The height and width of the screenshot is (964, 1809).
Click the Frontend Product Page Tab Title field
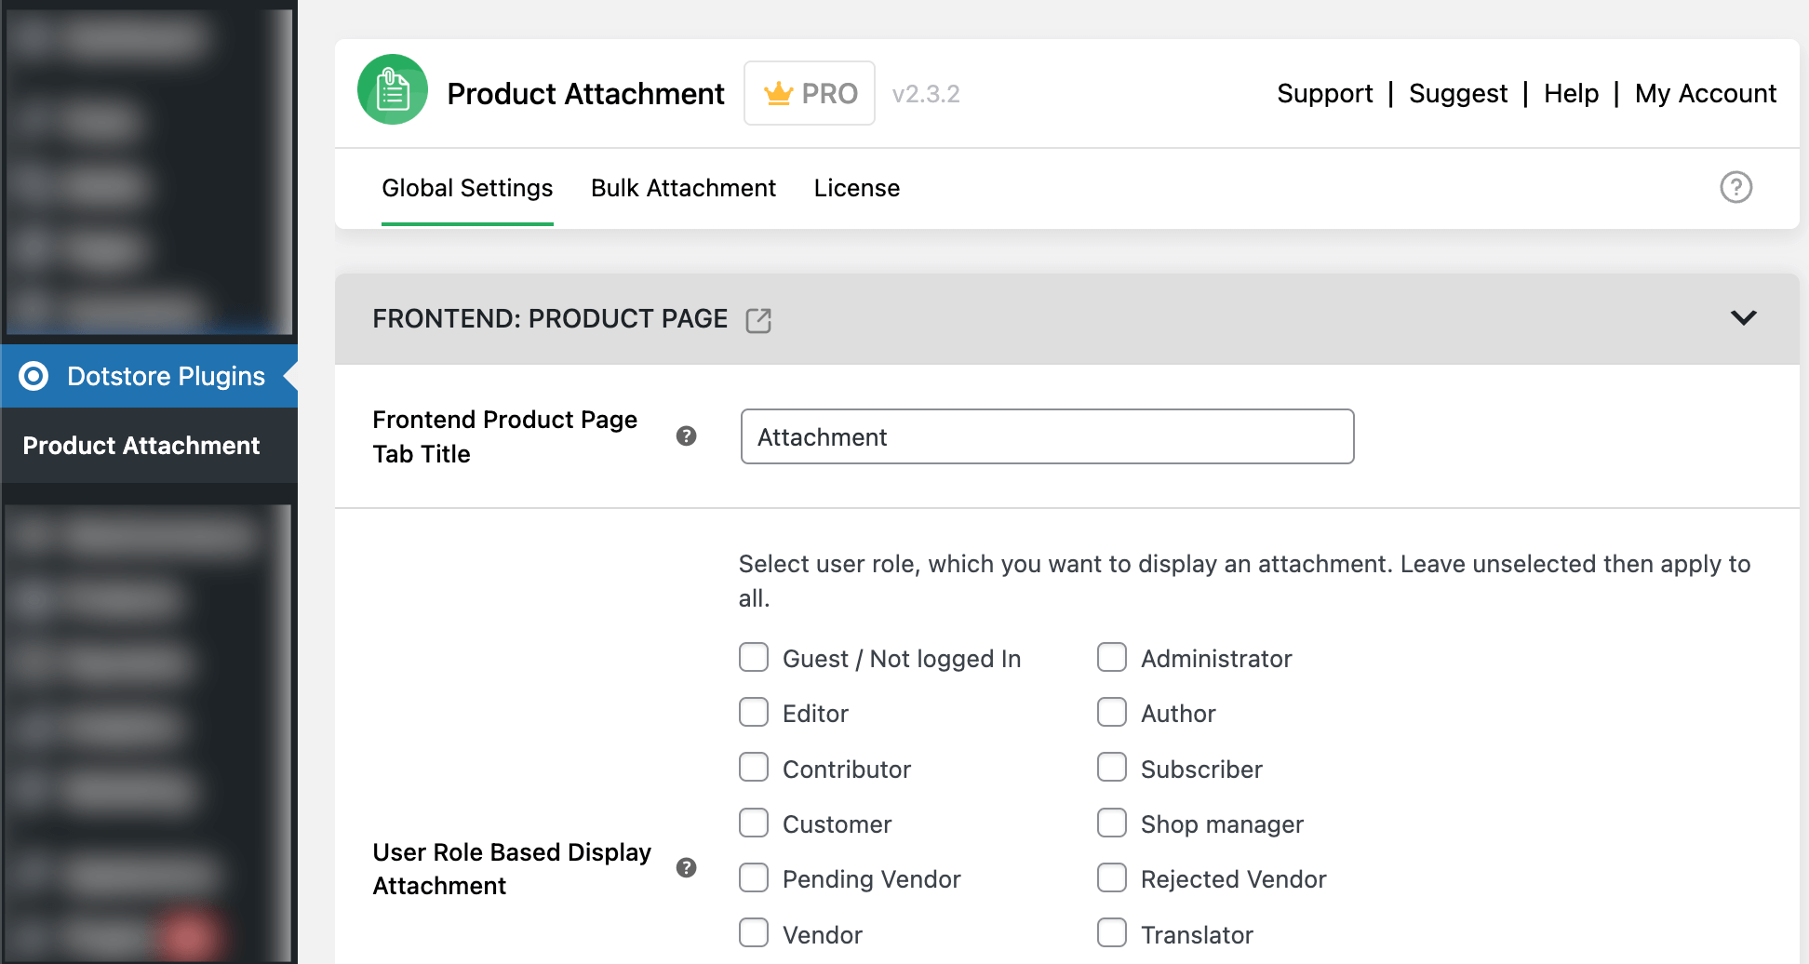tap(1047, 436)
